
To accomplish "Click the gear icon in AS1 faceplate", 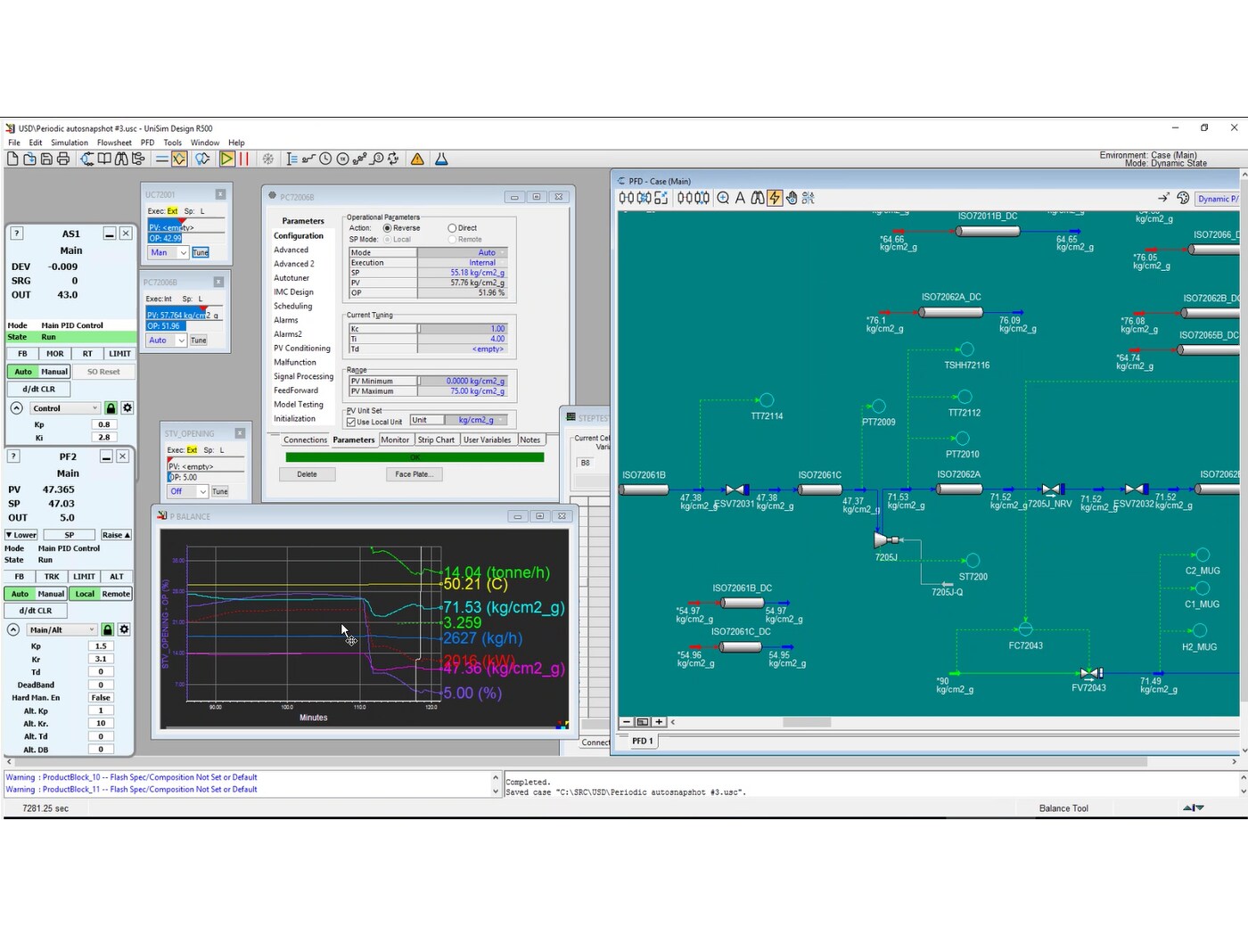I will point(127,408).
